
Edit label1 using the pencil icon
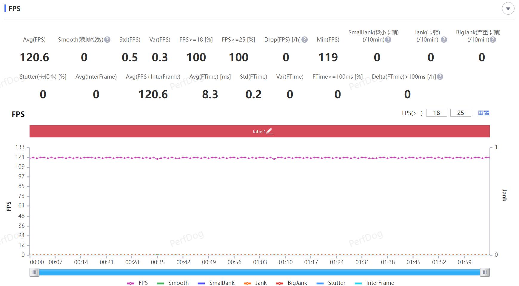pyautogui.click(x=269, y=131)
